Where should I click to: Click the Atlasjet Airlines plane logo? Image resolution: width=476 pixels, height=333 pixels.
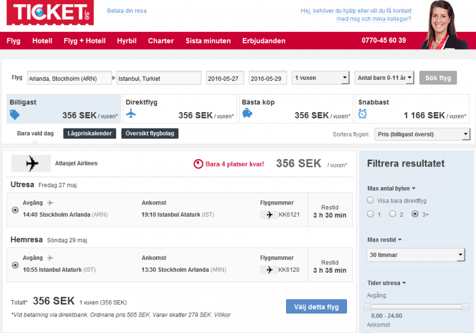point(32,163)
